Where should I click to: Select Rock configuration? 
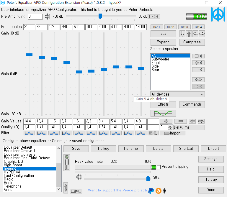click(x=30, y=183)
